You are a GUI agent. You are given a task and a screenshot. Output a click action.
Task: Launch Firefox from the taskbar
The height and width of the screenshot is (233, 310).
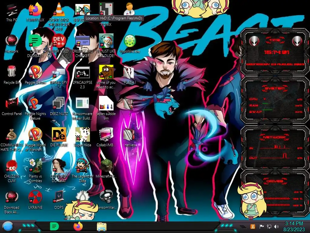(78, 226)
